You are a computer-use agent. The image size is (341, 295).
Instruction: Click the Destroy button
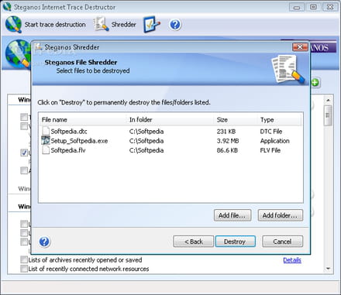click(x=236, y=242)
